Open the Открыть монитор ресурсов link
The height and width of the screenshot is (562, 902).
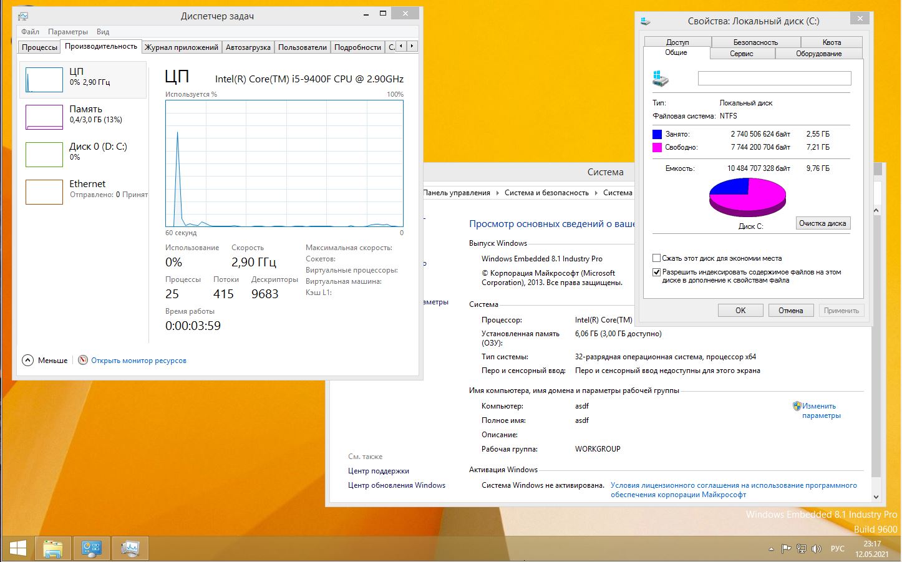pyautogui.click(x=138, y=361)
